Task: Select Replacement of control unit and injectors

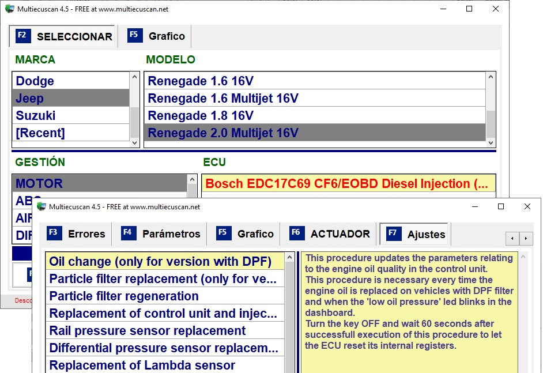Action: click(x=165, y=313)
